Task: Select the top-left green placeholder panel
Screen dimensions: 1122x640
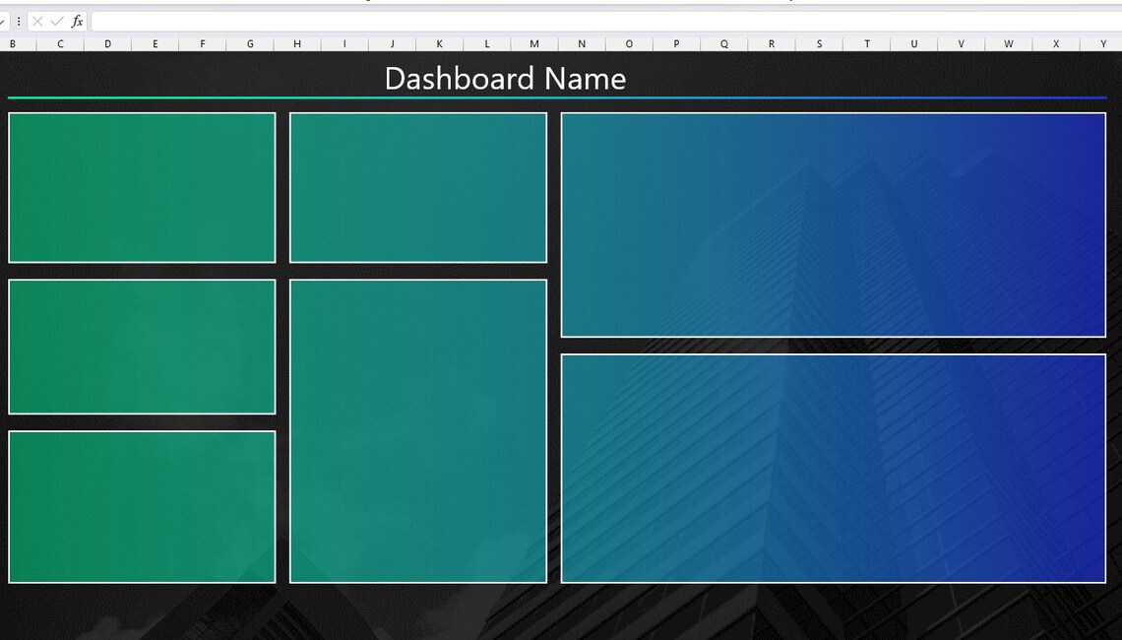Action: pyautogui.click(x=141, y=187)
